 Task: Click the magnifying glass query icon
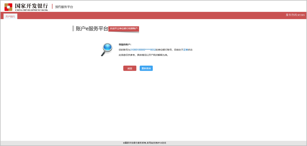coord(106,49)
